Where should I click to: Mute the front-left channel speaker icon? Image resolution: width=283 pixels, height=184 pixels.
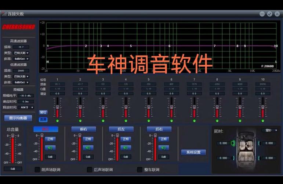coord(50,148)
